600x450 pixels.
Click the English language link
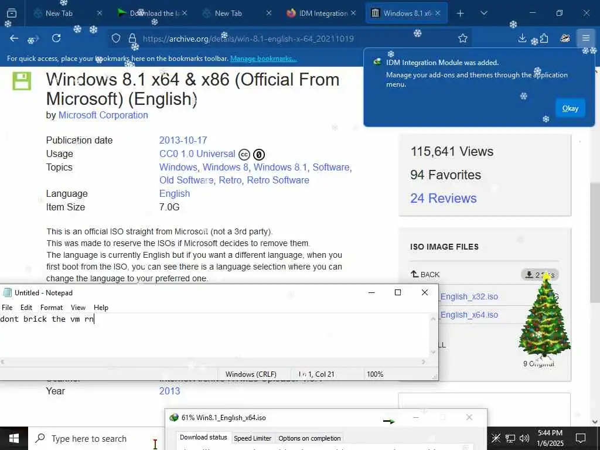[175, 193]
